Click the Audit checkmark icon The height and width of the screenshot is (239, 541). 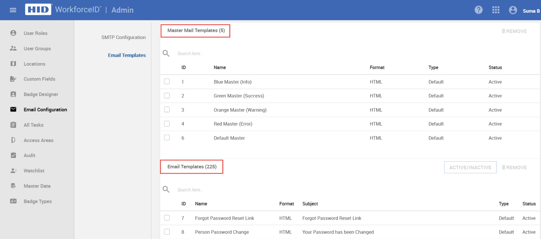[x=13, y=155]
